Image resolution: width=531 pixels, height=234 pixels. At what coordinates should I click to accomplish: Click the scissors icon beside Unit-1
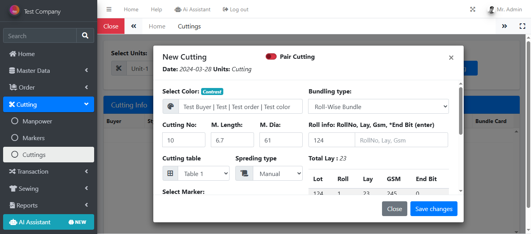click(119, 69)
